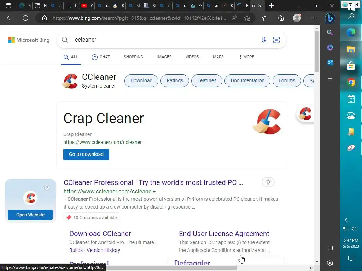Open Edge sidebar settings gear

pos(330,263)
